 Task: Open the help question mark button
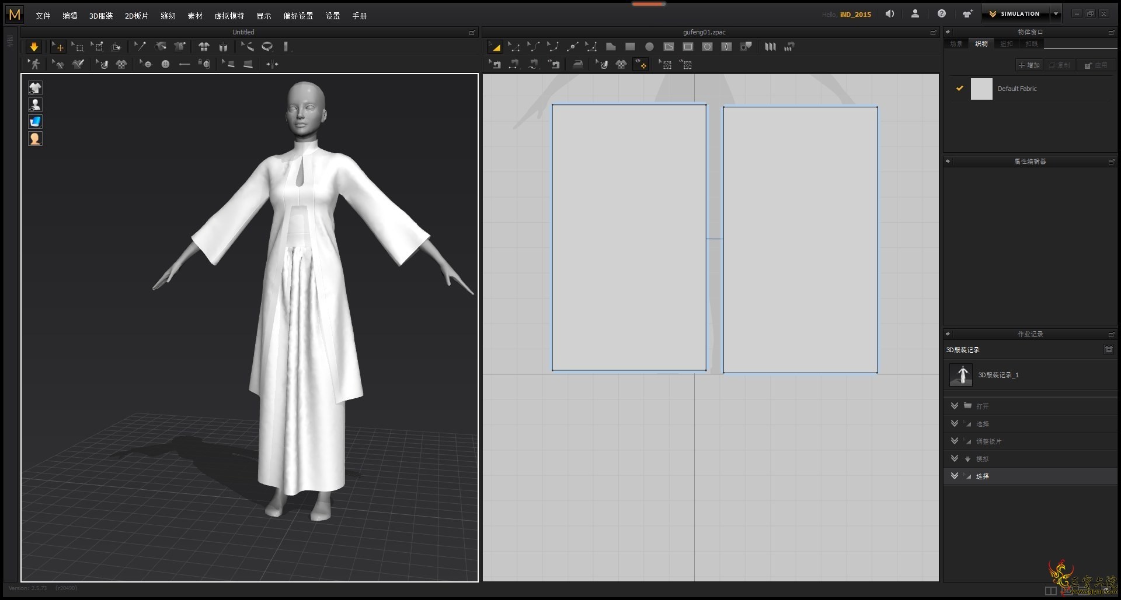pyautogui.click(x=942, y=14)
